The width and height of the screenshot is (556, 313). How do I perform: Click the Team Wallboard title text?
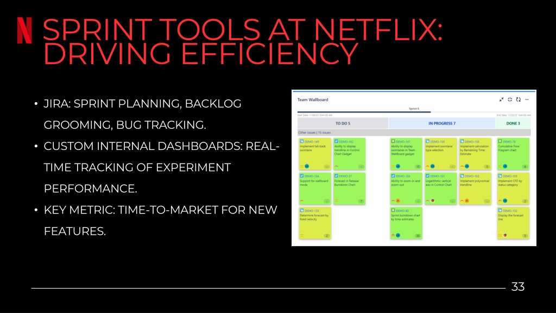point(313,100)
